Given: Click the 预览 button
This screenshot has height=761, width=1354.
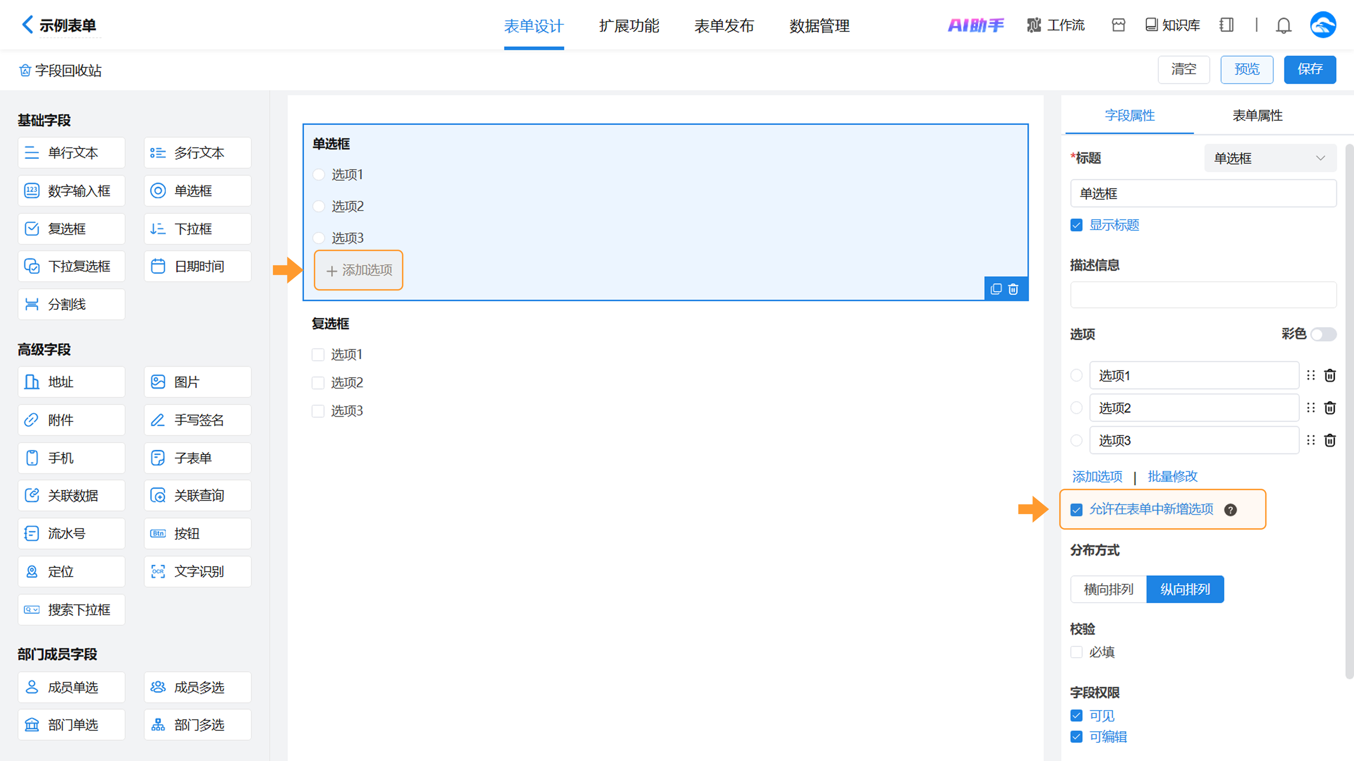Looking at the screenshot, I should tap(1247, 69).
